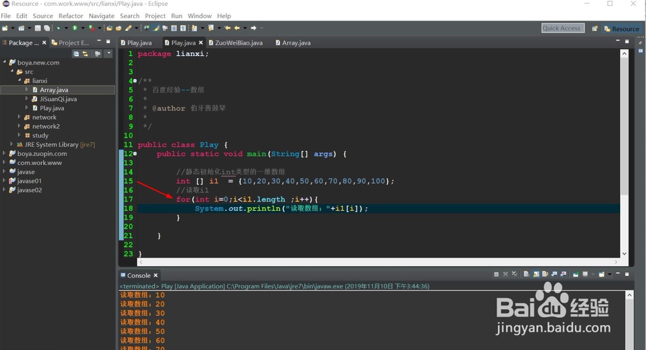The height and width of the screenshot is (350, 646).
Task: Expand the network package
Action: click(19, 117)
